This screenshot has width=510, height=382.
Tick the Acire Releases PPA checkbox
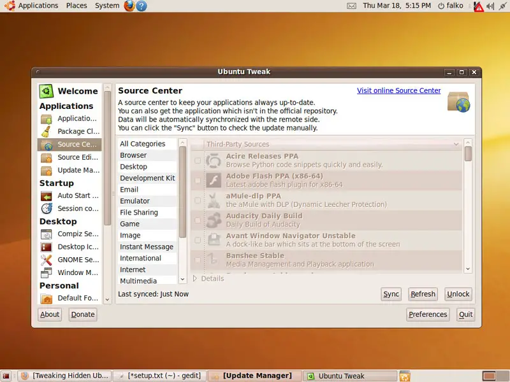198,160
